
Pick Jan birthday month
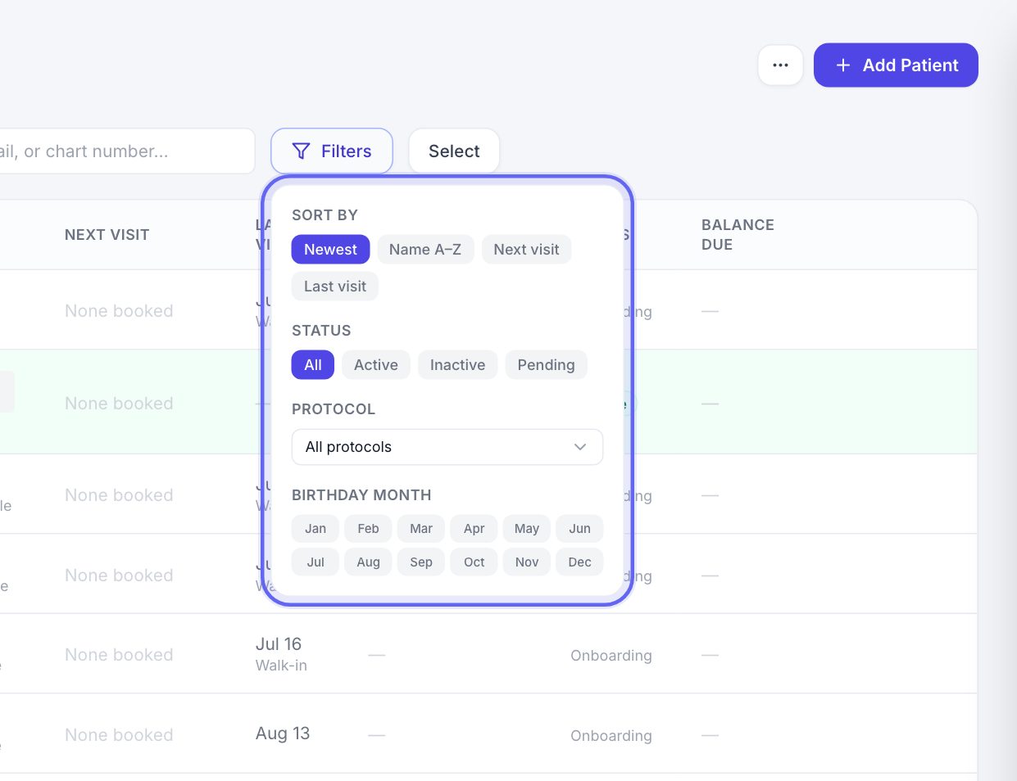pyautogui.click(x=316, y=529)
